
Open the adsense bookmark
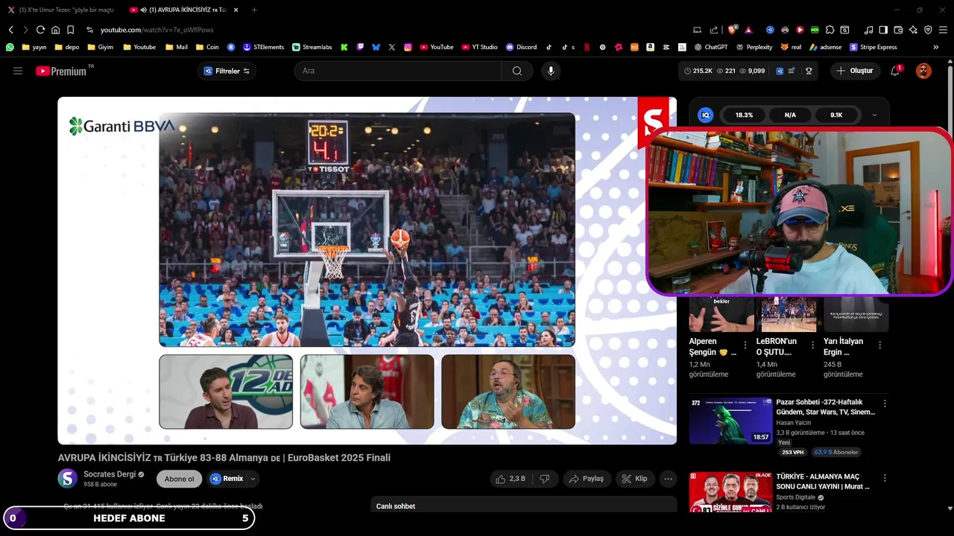pos(824,47)
